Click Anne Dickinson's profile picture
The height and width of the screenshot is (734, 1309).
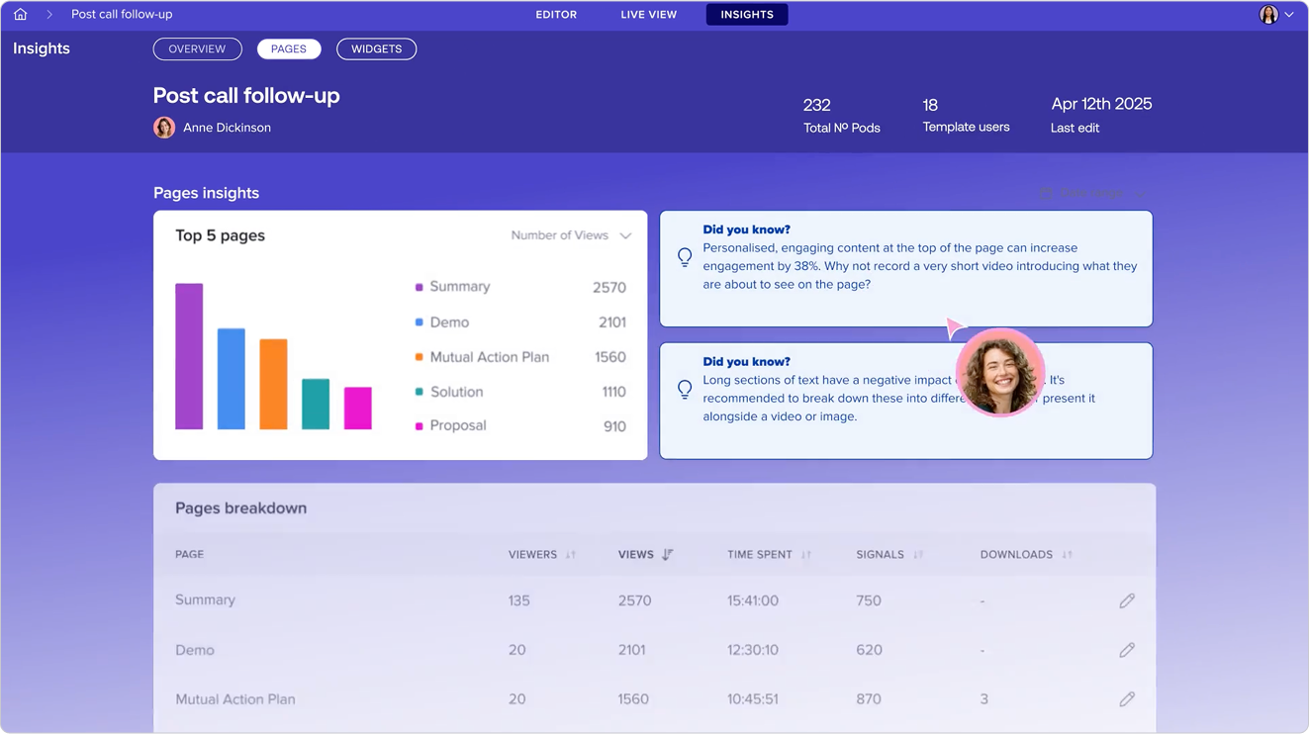[164, 128]
